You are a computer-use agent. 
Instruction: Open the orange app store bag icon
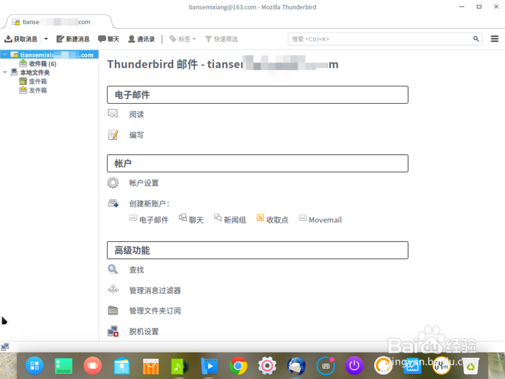(150, 366)
